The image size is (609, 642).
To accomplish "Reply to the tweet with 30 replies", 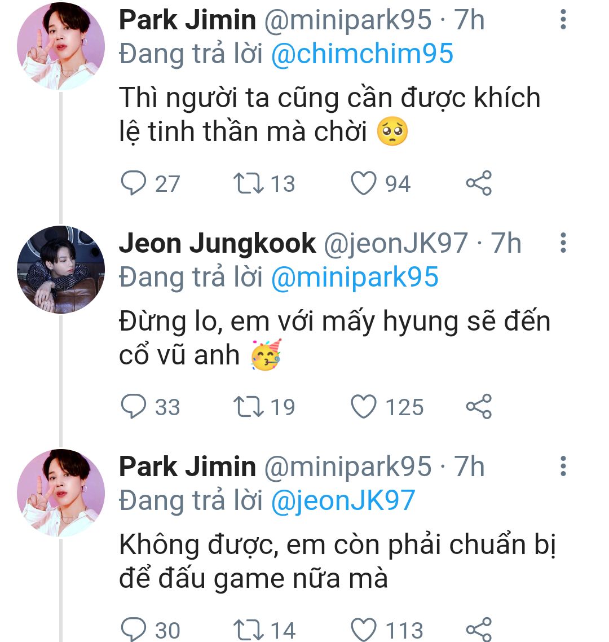I will tap(134, 630).
